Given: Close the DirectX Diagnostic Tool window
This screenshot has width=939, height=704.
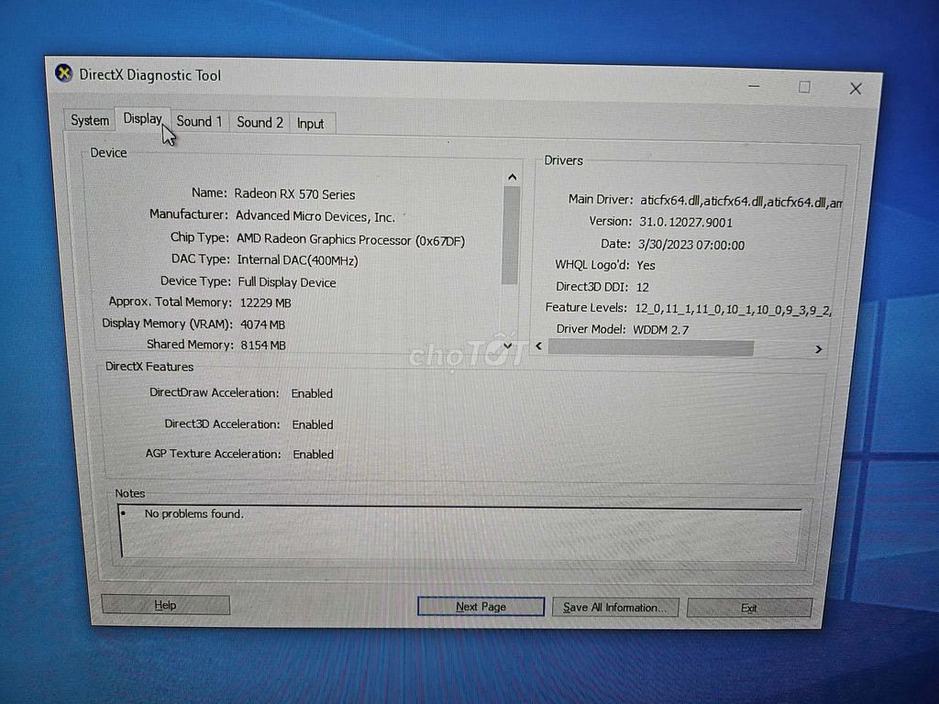Looking at the screenshot, I should coord(856,89).
